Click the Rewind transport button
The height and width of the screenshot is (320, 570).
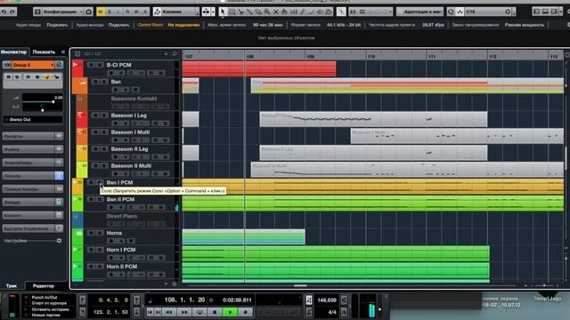[x=169, y=312]
